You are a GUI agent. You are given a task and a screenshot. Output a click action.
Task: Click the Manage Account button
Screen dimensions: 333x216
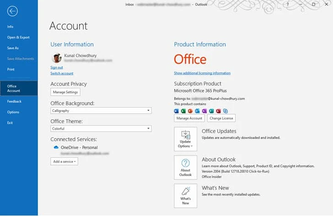pyautogui.click(x=189, y=118)
